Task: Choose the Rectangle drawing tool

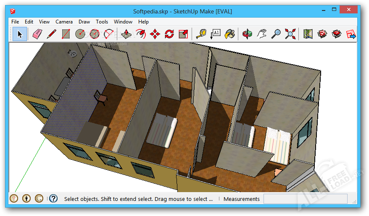Action: click(x=66, y=34)
